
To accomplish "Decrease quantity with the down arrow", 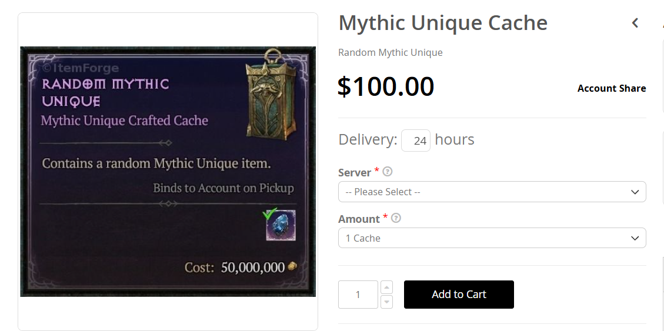I will point(386,302).
